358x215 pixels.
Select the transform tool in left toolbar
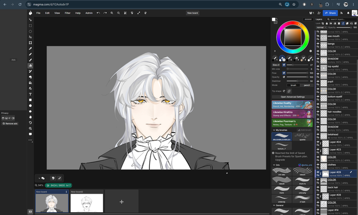(x=30, y=43)
